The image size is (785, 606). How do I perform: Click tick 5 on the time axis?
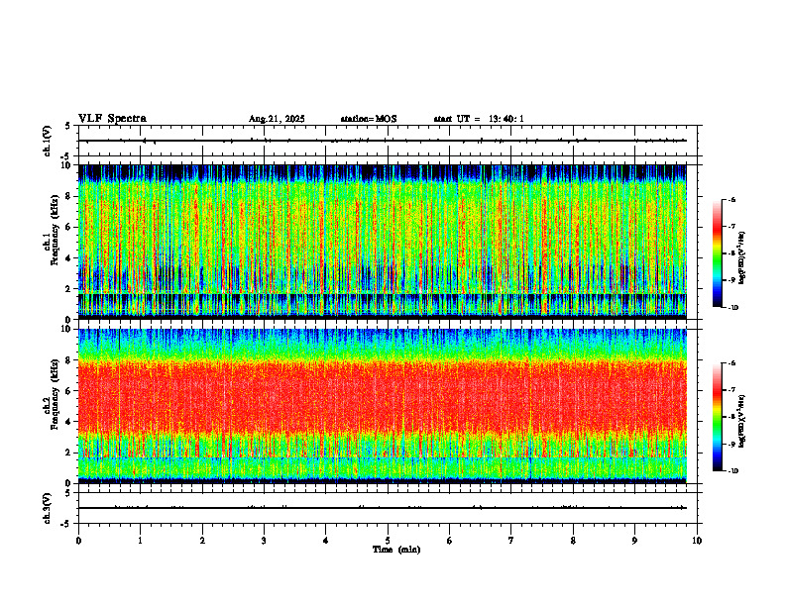coord(388,541)
